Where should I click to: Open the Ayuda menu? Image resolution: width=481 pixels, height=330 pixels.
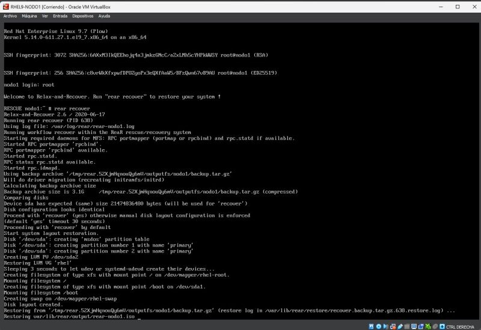104,16
